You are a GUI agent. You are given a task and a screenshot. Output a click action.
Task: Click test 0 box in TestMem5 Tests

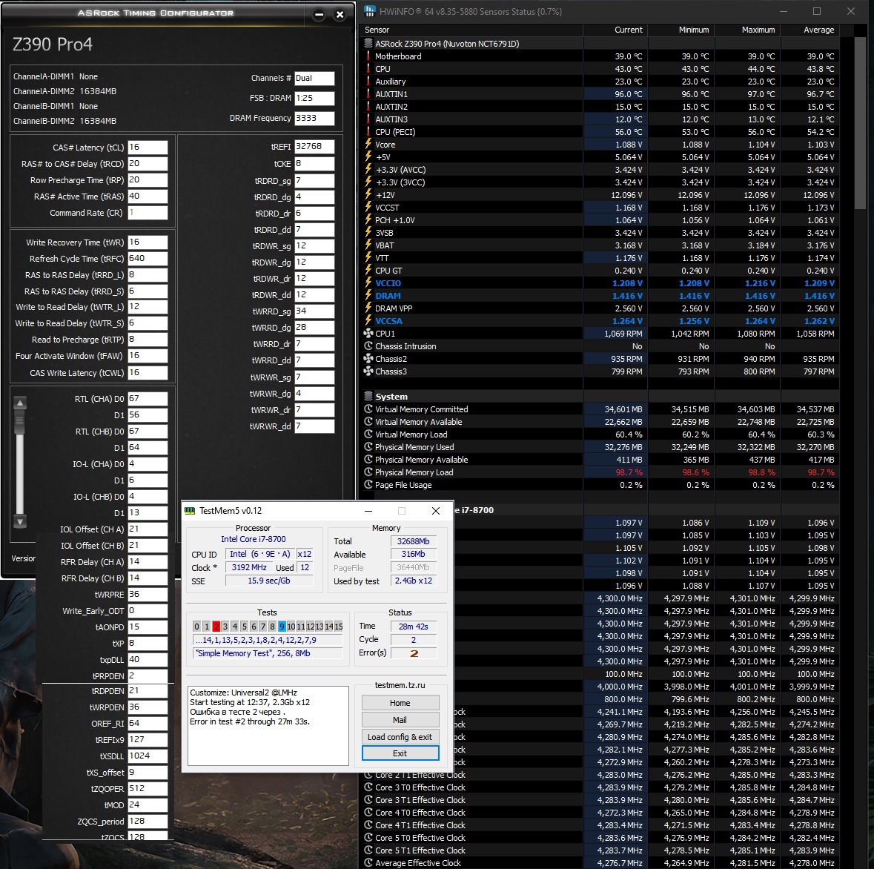tap(196, 627)
